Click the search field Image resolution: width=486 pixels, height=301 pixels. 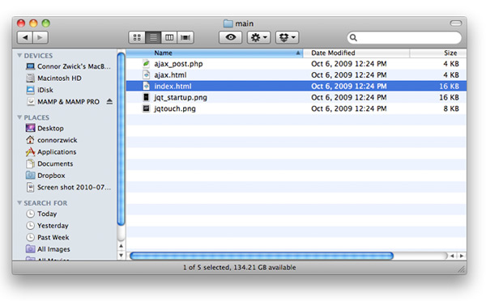(404, 38)
